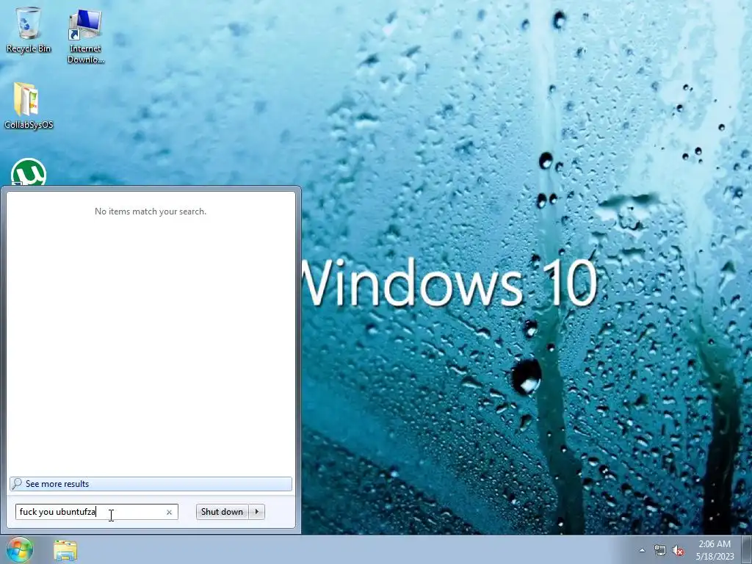This screenshot has width=752, height=564.
Task: Open the network status tray icon
Action: point(660,551)
